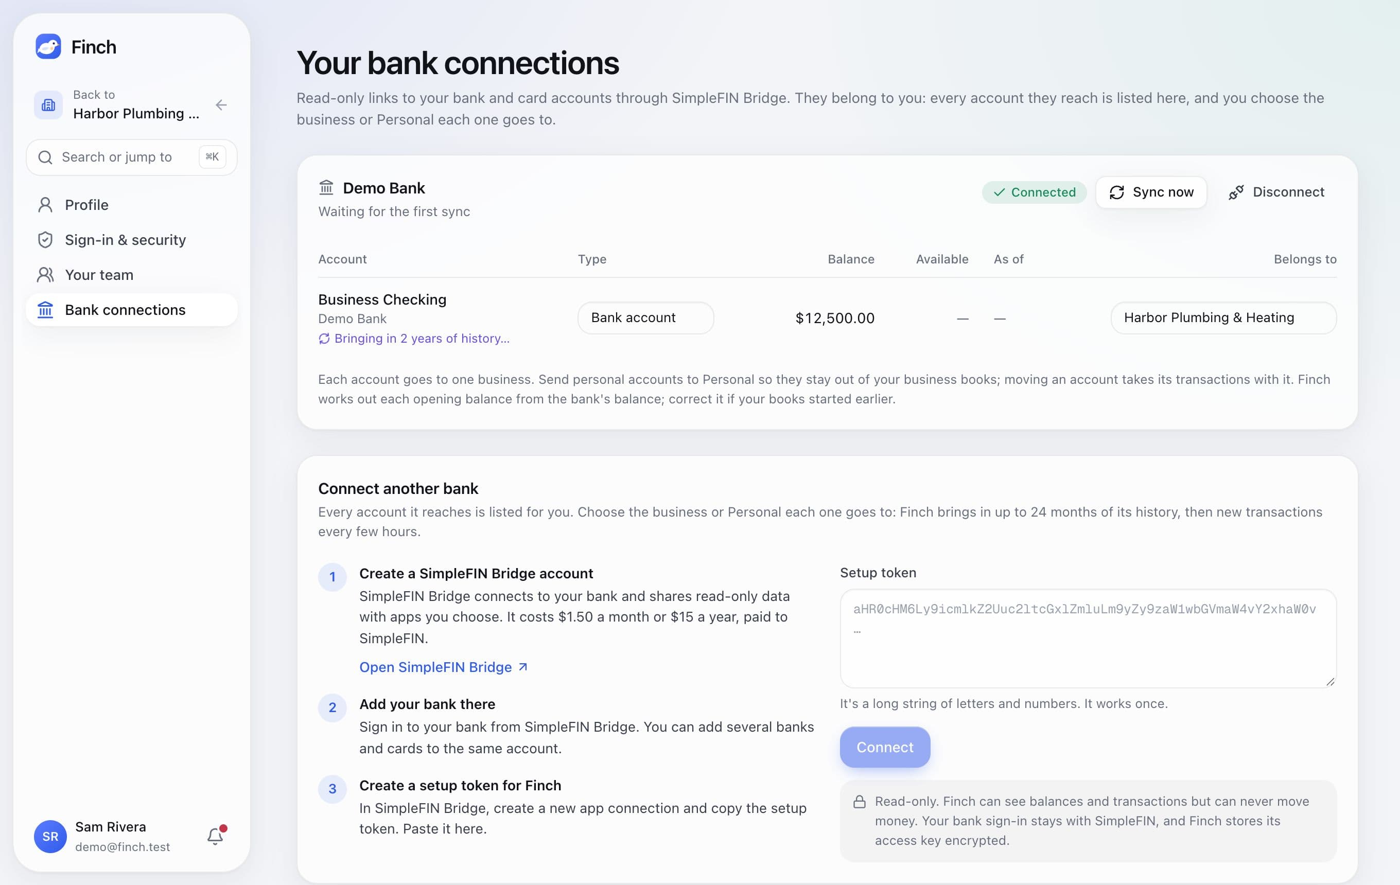The image size is (1400, 885).
Task: Click the Connected status badge
Action: tap(1034, 192)
